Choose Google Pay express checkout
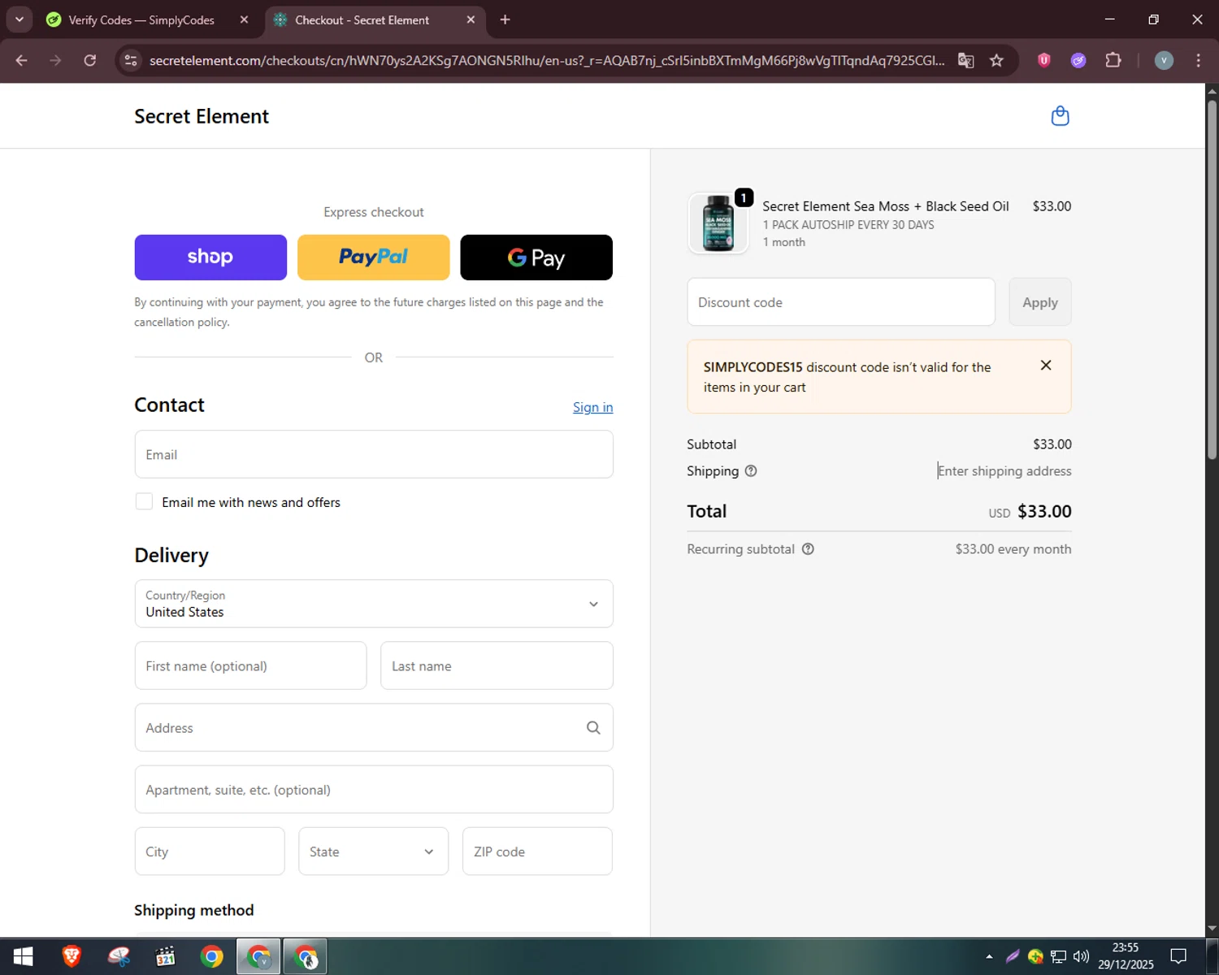Viewport: 1219px width, 975px height. [536, 258]
